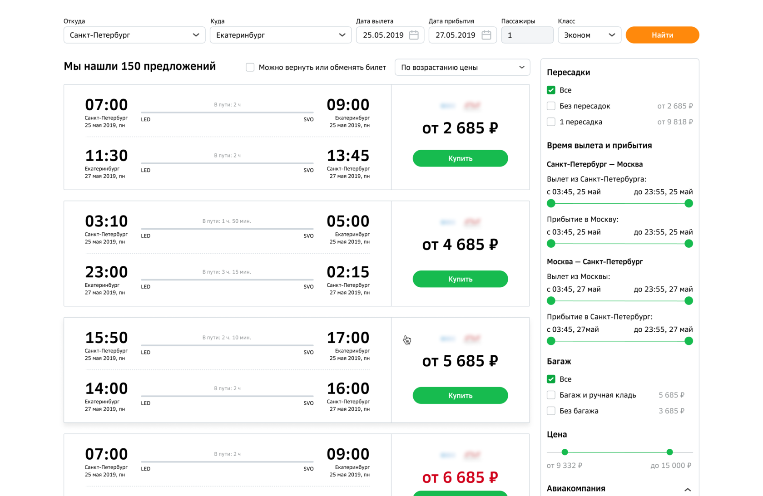This screenshot has height=496, width=763.
Task: Click the minimum price slider handle
Action: [x=565, y=452]
